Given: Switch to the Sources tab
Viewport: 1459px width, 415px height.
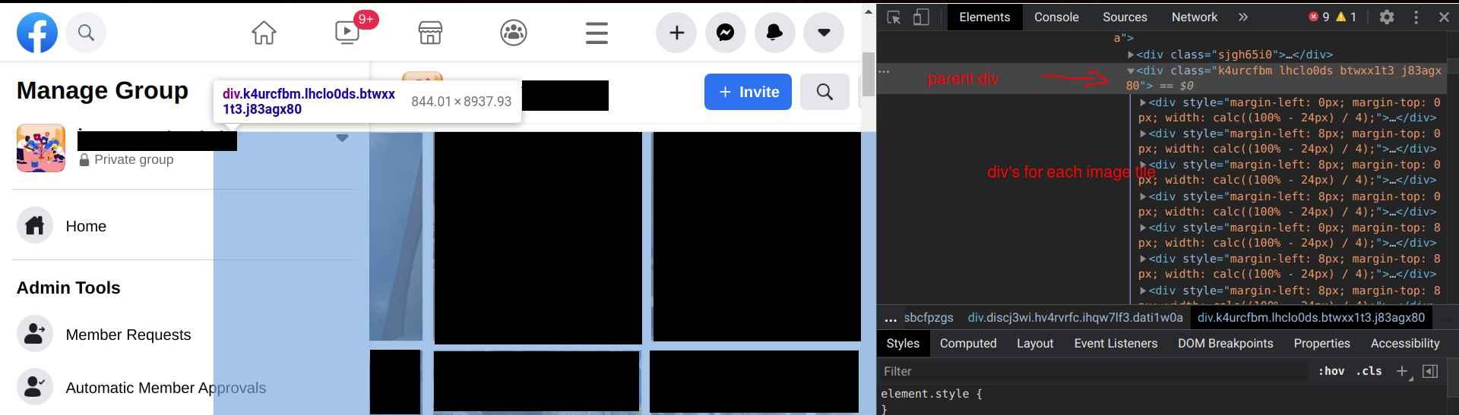Looking at the screenshot, I should coord(1125,17).
